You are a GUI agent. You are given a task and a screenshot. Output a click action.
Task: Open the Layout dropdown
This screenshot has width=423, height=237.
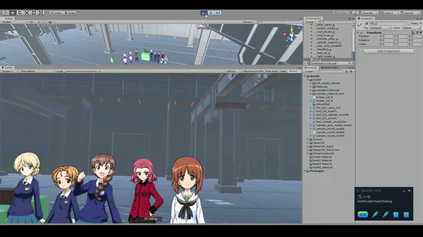tap(412, 13)
